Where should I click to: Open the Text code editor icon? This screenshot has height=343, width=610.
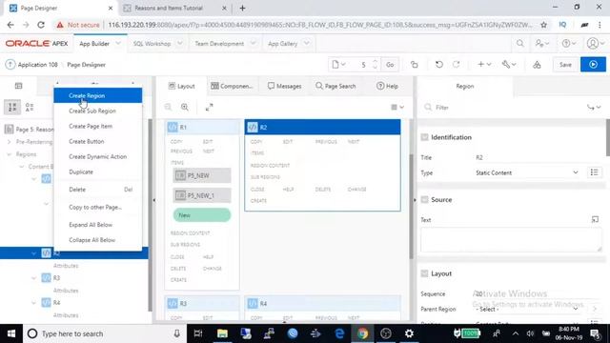point(595,220)
